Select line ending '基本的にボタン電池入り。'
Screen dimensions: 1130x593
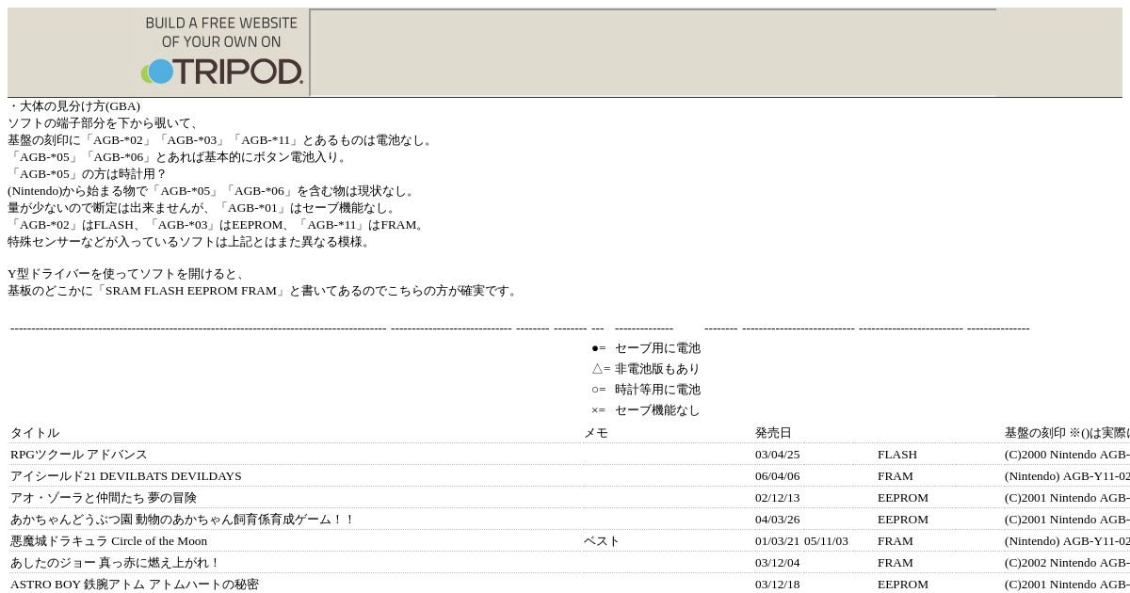click(179, 157)
